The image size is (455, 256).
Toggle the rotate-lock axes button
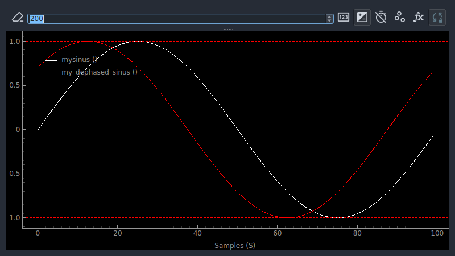point(437,18)
